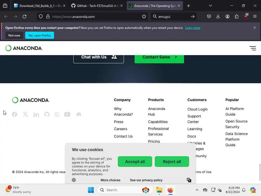Select the Anaconda browser tab

(155, 6)
